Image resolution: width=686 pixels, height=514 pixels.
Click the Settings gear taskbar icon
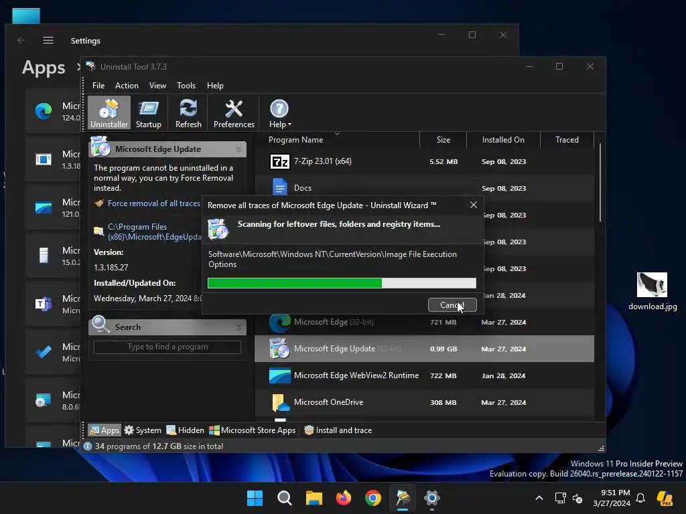pyautogui.click(x=432, y=498)
